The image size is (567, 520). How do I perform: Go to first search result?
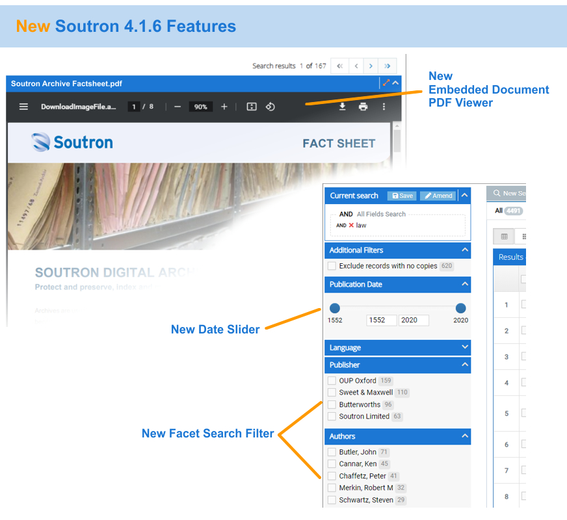tap(339, 66)
